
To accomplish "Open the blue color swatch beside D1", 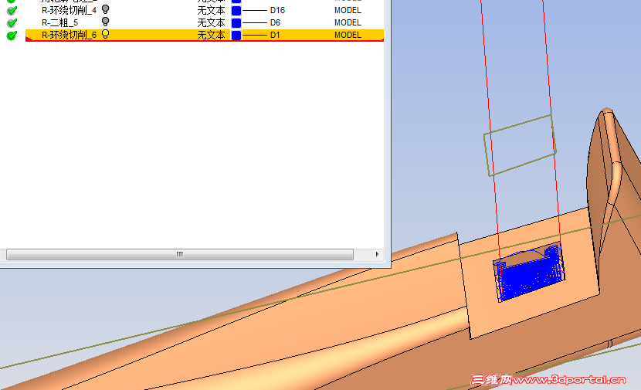I will tap(236, 36).
